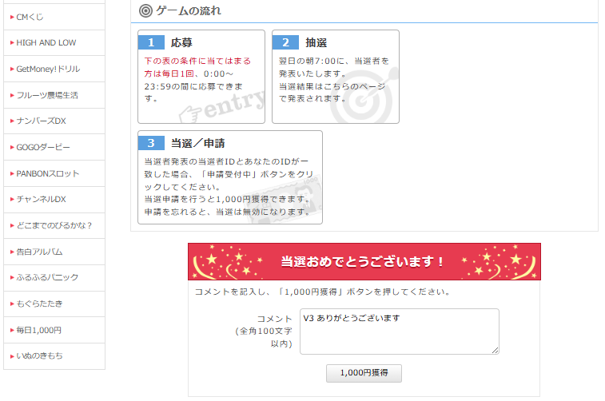
Task: Click チャンネルDX sidebar entry
Action: [41, 199]
